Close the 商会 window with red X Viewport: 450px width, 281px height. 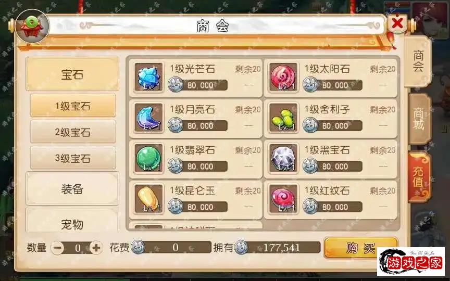[397, 23]
